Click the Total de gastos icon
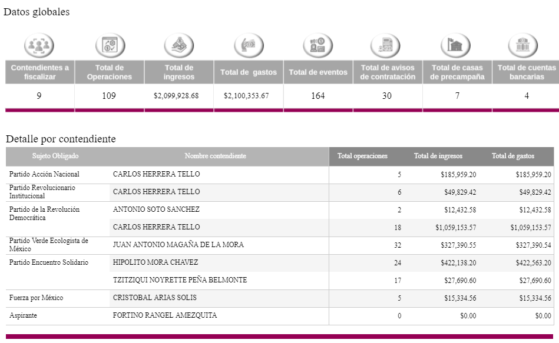 point(248,46)
